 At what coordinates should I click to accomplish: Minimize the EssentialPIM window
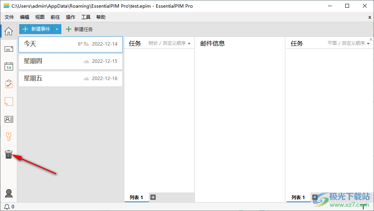tap(330, 6)
